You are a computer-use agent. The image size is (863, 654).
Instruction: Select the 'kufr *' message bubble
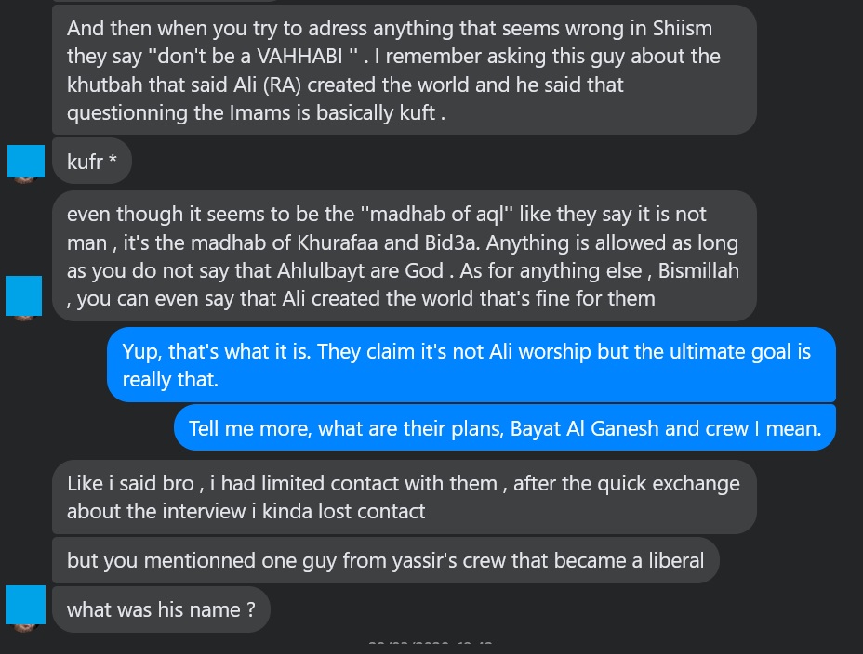pyautogui.click(x=92, y=162)
